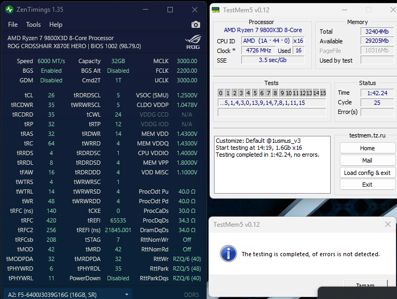Close the ZenTimings window

pos(195,10)
